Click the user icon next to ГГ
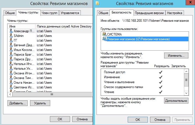Viewport: 195px width, 125px height. [11, 40]
